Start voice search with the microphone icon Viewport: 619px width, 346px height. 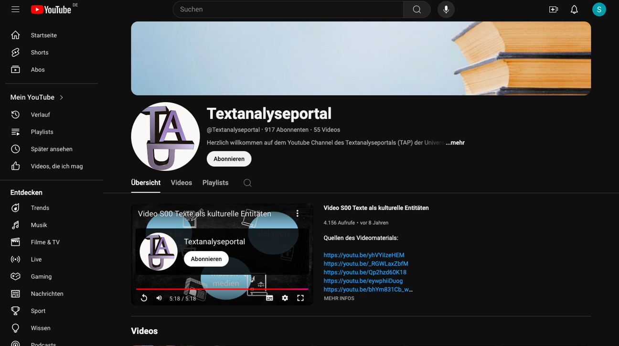click(446, 9)
